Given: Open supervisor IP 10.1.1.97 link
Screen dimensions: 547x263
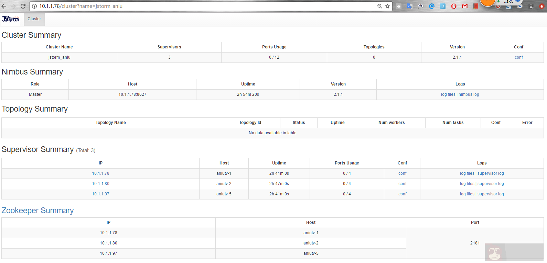Looking at the screenshot, I should (x=100, y=194).
